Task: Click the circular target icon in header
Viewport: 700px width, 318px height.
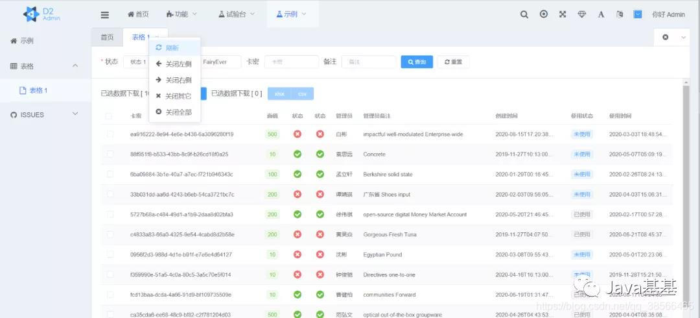Action: pyautogui.click(x=543, y=14)
